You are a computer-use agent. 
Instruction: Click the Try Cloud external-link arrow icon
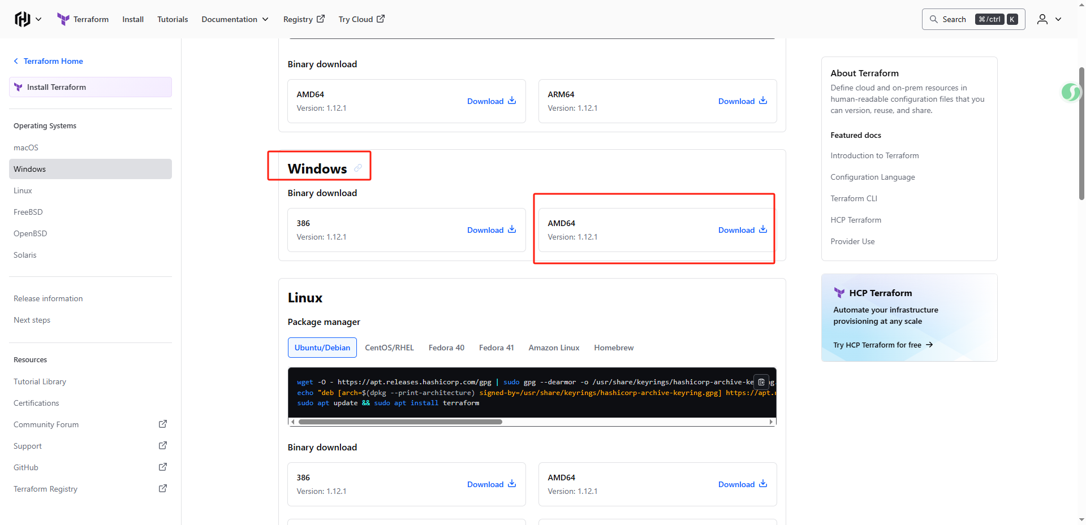click(x=381, y=19)
